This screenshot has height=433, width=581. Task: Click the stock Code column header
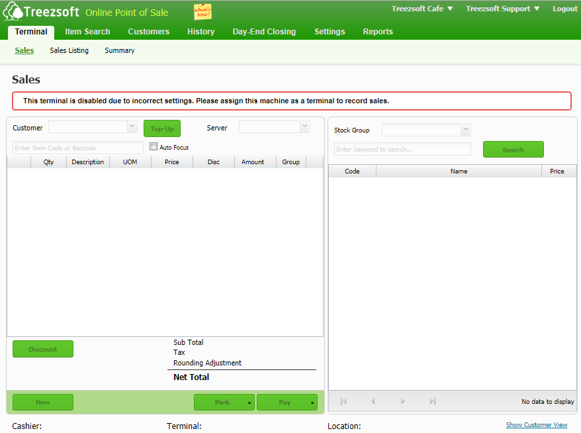click(352, 171)
